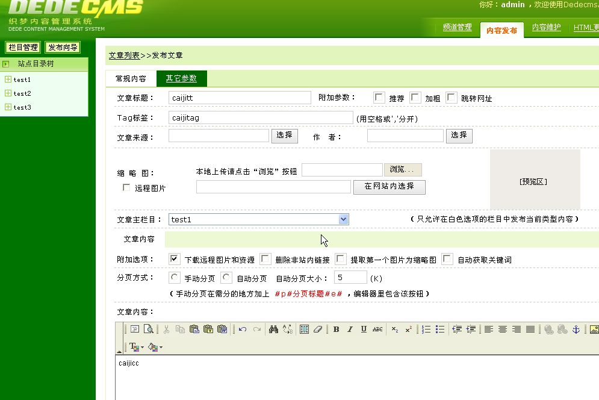Image resolution: width=599 pixels, height=400 pixels.
Task: Click the Find binoculars icon
Action: pos(273,330)
